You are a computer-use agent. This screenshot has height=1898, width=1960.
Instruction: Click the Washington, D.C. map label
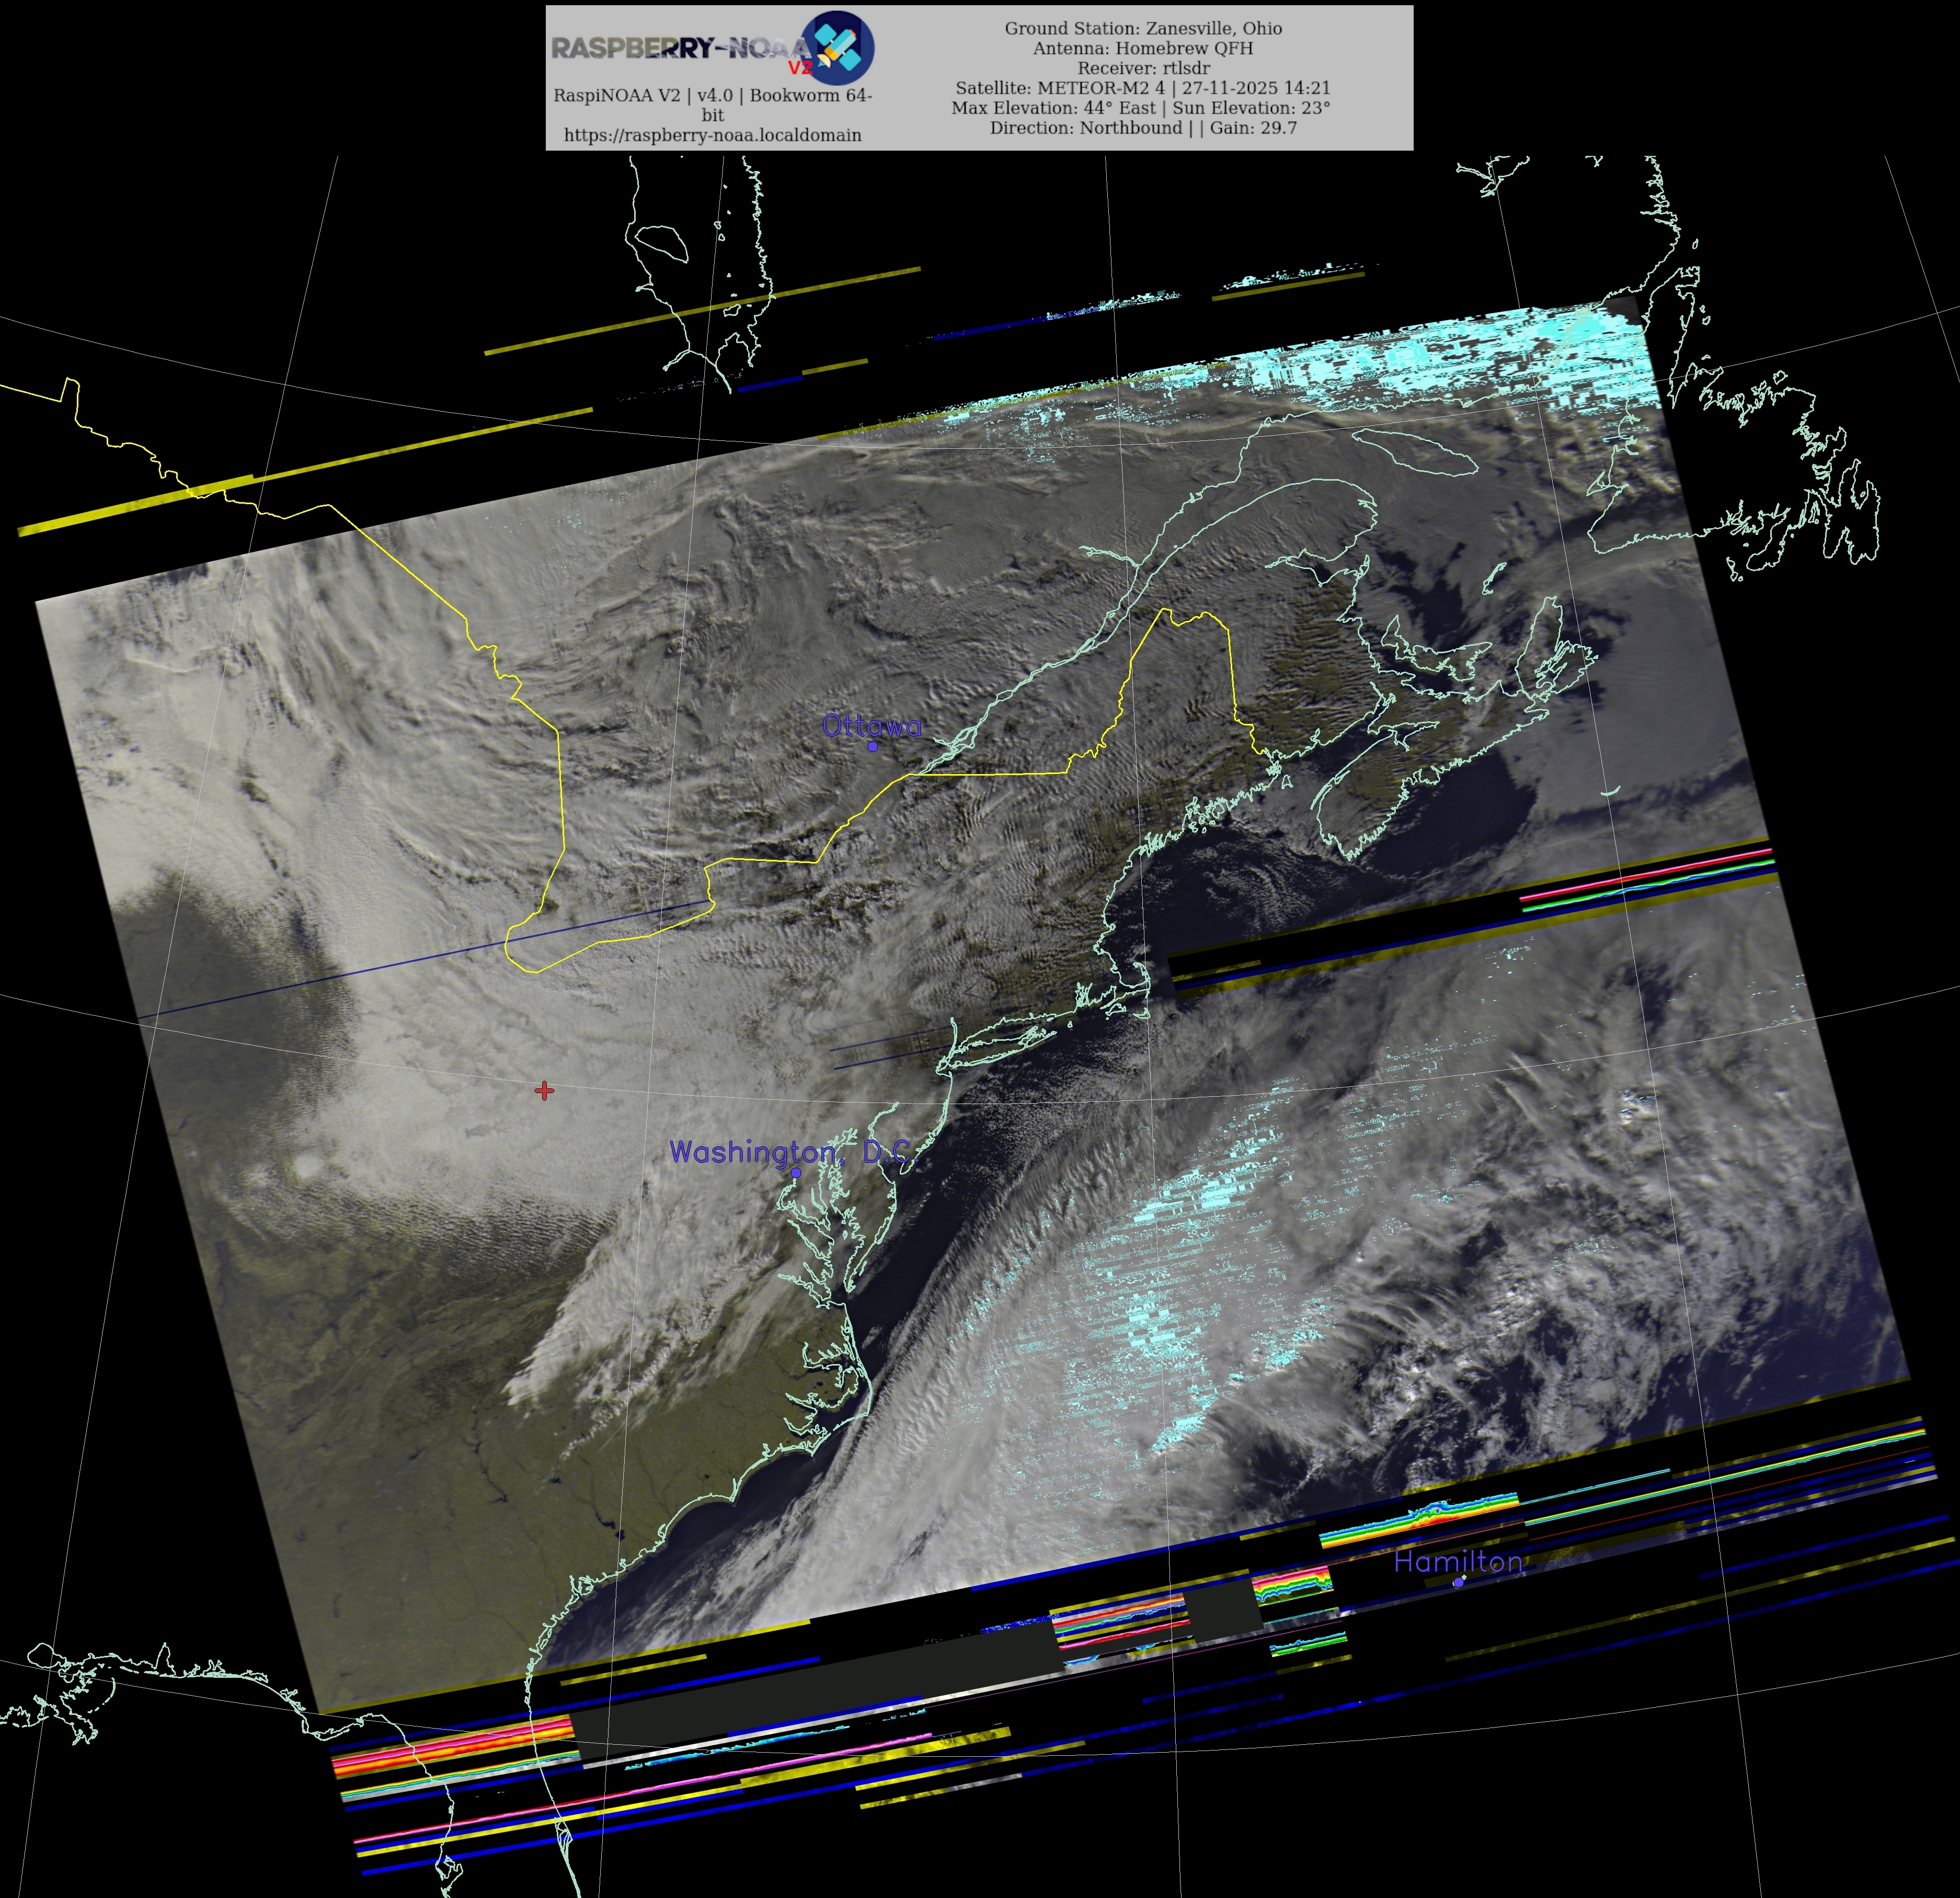pyautogui.click(x=790, y=1152)
